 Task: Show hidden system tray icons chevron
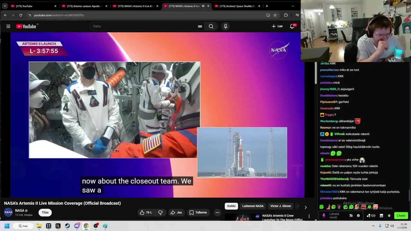[x=373, y=226]
